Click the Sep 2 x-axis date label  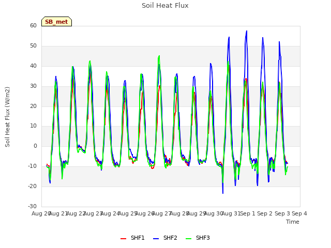(x=265, y=213)
